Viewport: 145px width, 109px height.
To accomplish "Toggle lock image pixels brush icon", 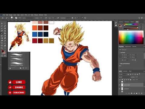I will 124,80.
